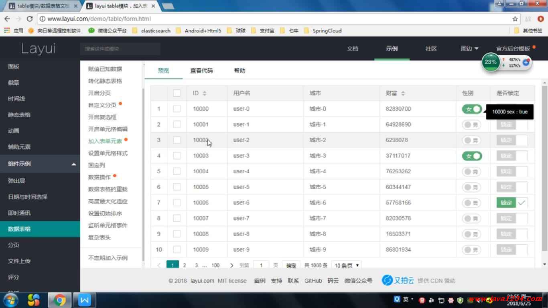The height and width of the screenshot is (308, 548).
Task: Open the GitHub footer link
Action: tap(313, 281)
